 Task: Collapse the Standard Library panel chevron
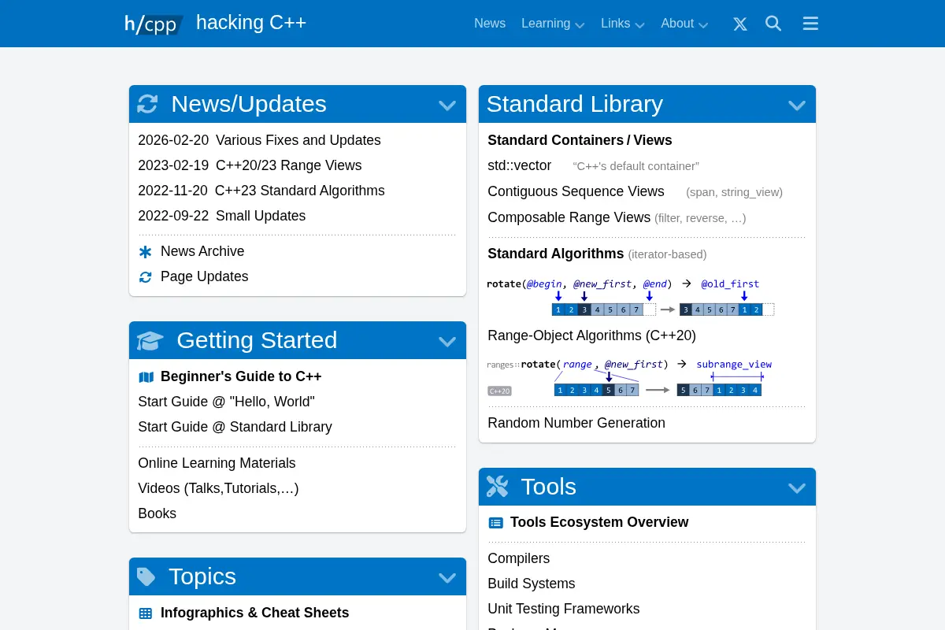[797, 105]
